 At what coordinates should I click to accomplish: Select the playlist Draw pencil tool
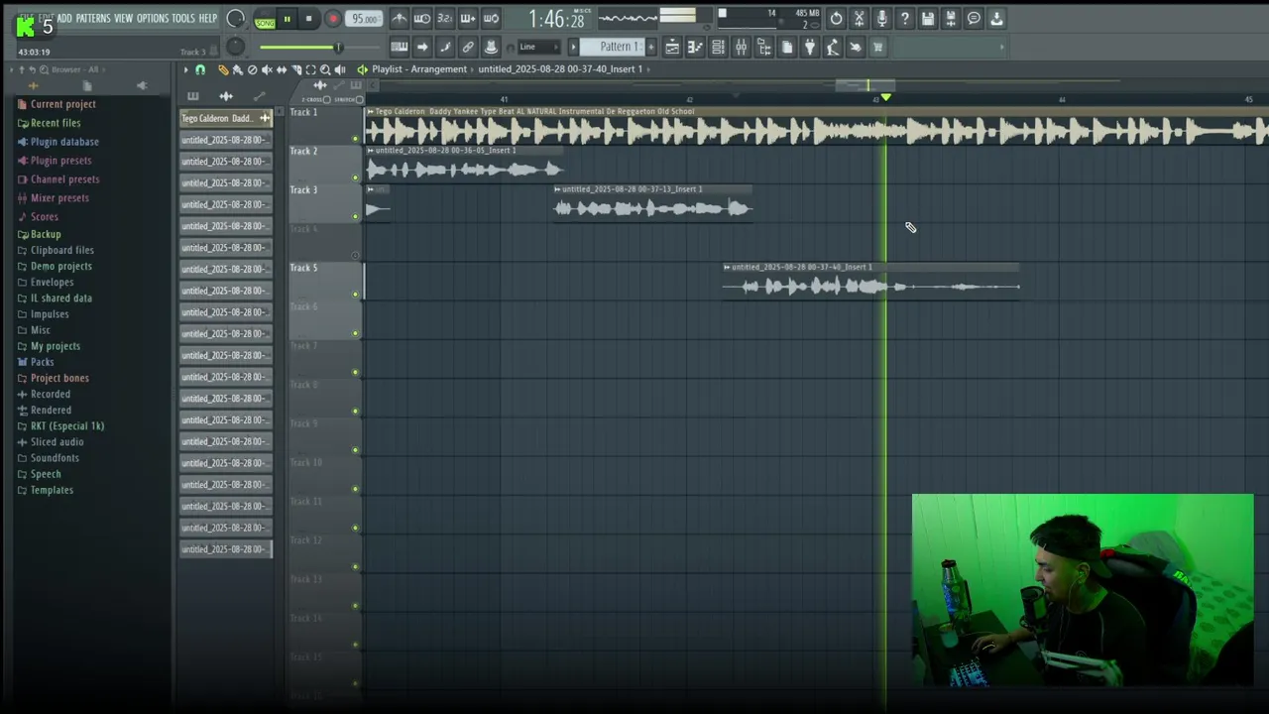coord(223,69)
